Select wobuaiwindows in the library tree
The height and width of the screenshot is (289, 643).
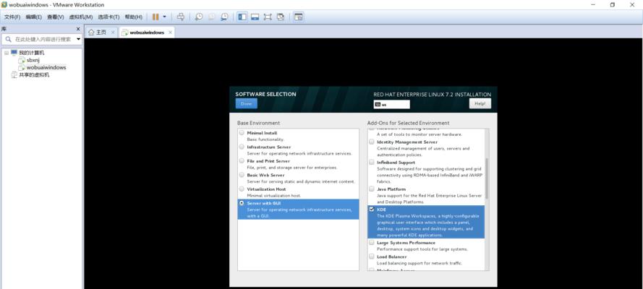click(x=46, y=67)
